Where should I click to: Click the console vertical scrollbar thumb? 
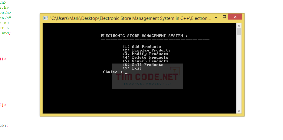click(x=239, y=32)
